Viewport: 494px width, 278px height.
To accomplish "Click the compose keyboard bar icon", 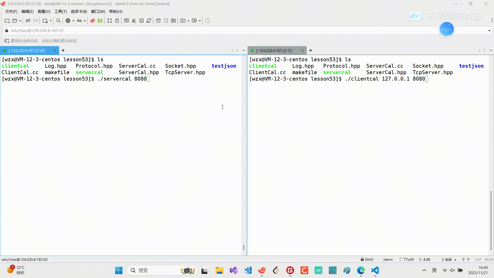I will click(x=126, y=21).
